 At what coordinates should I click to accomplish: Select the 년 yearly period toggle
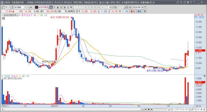click(61, 7)
